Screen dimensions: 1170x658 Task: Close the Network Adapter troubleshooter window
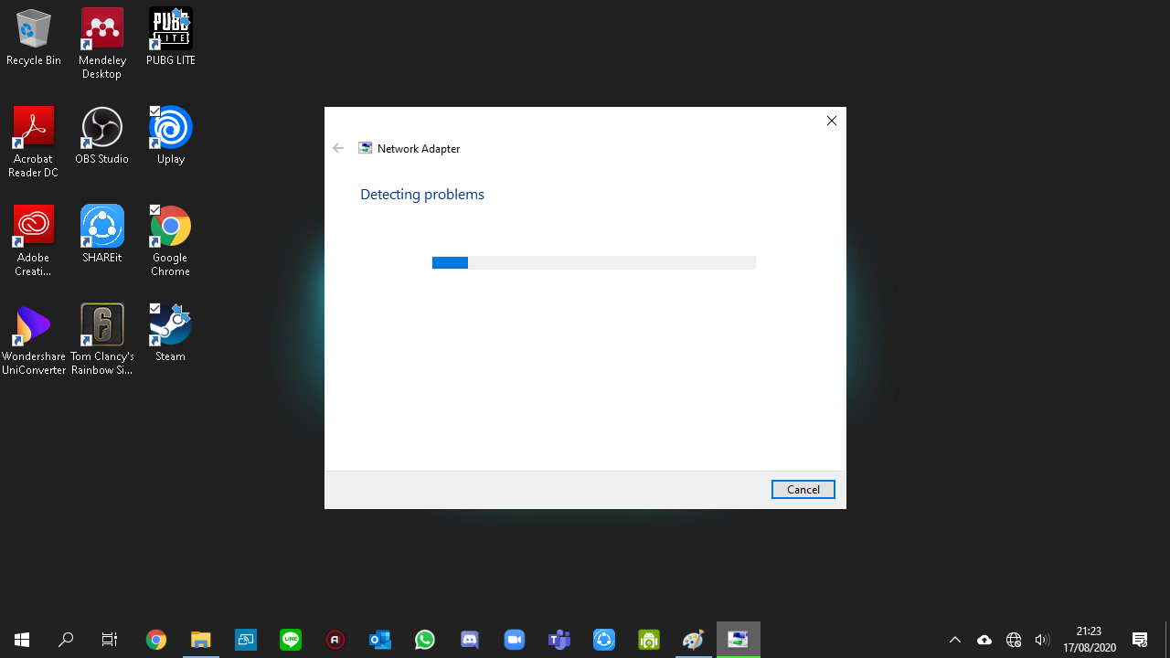coord(832,121)
